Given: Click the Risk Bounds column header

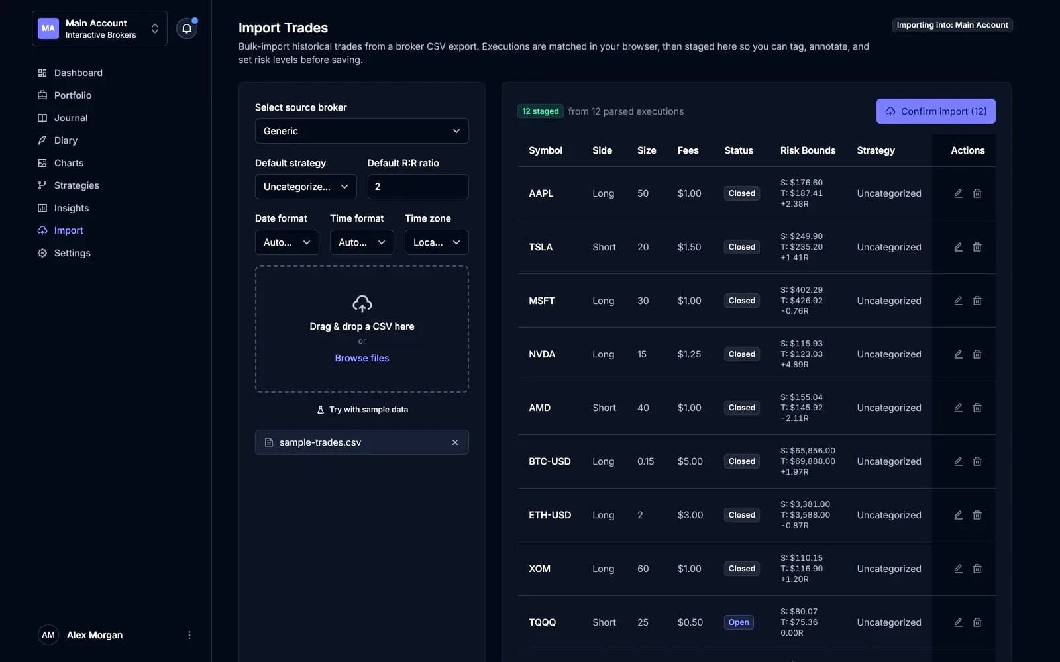Looking at the screenshot, I should [808, 150].
